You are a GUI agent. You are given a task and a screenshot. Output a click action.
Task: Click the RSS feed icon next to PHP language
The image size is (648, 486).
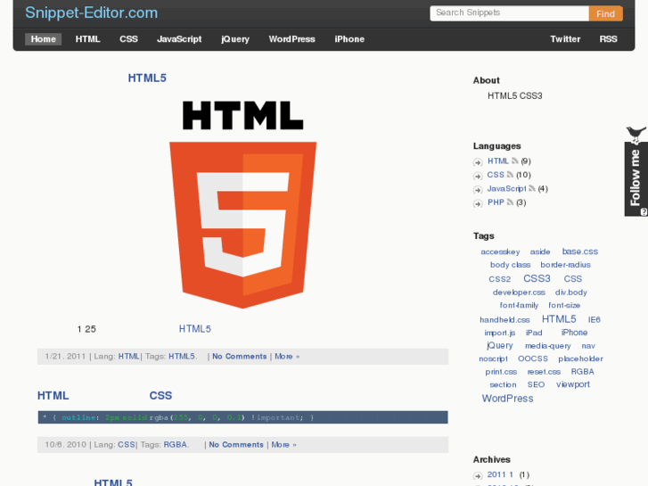coord(510,202)
